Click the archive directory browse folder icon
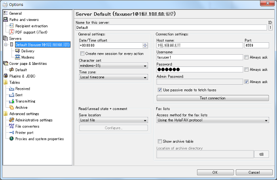Image resolution: width=277 pixels, height=180 pixels. coord(261,154)
